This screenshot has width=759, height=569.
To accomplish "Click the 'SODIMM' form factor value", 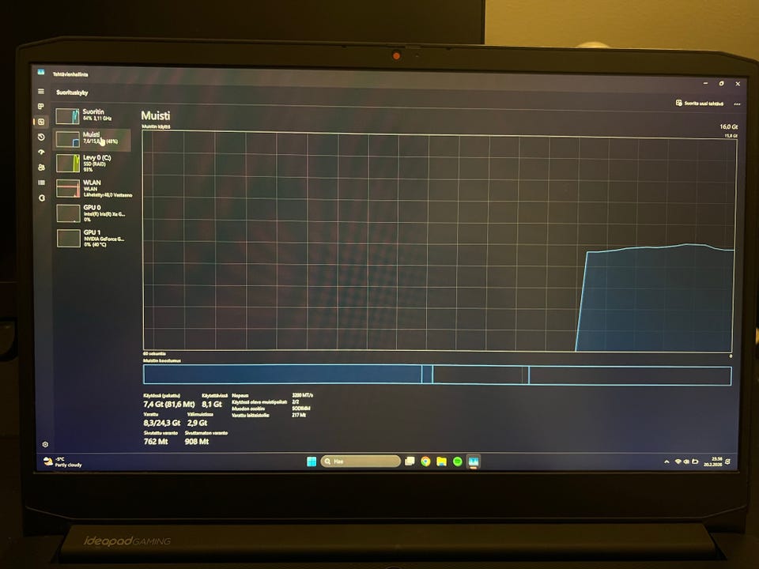I will point(300,409).
